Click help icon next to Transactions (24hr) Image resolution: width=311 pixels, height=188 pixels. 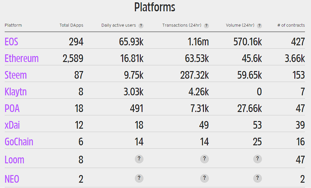point(206,26)
